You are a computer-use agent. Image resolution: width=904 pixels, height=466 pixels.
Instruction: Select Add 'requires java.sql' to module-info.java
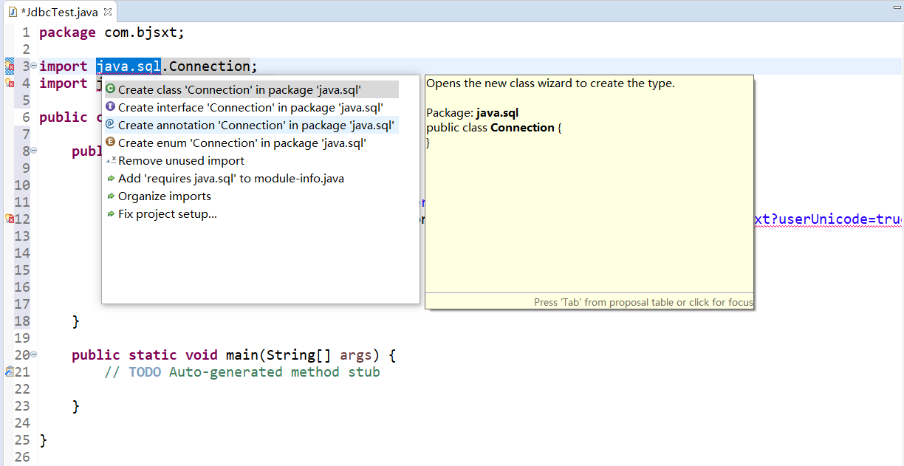click(252, 178)
